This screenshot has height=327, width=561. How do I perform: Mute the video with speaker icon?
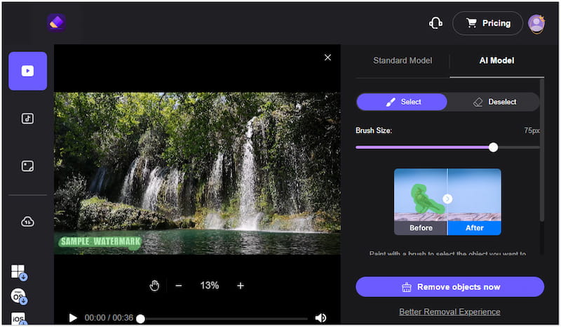click(320, 318)
